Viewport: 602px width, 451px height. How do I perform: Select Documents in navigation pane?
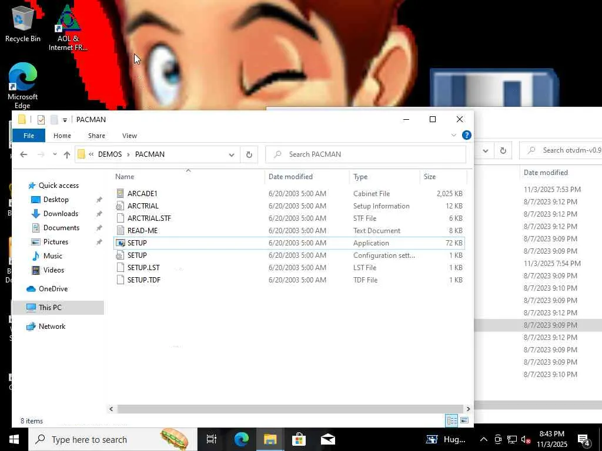(61, 228)
